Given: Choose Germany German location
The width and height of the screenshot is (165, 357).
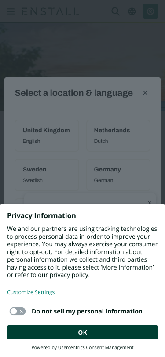Looking at the screenshot, I should pos(118,175).
